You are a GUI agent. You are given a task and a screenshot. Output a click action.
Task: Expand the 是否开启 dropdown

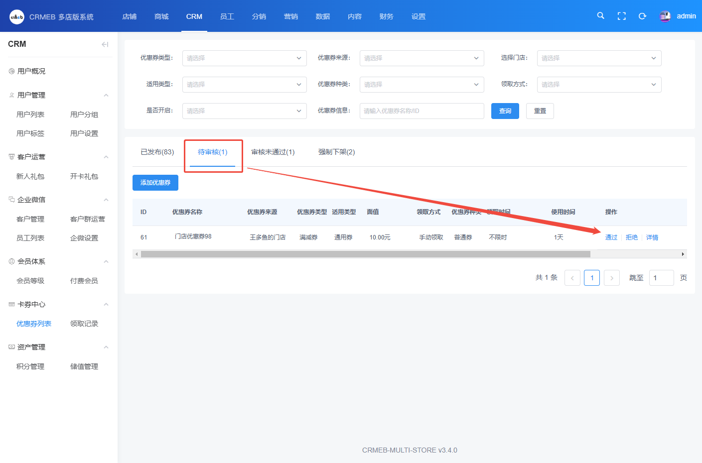point(244,111)
